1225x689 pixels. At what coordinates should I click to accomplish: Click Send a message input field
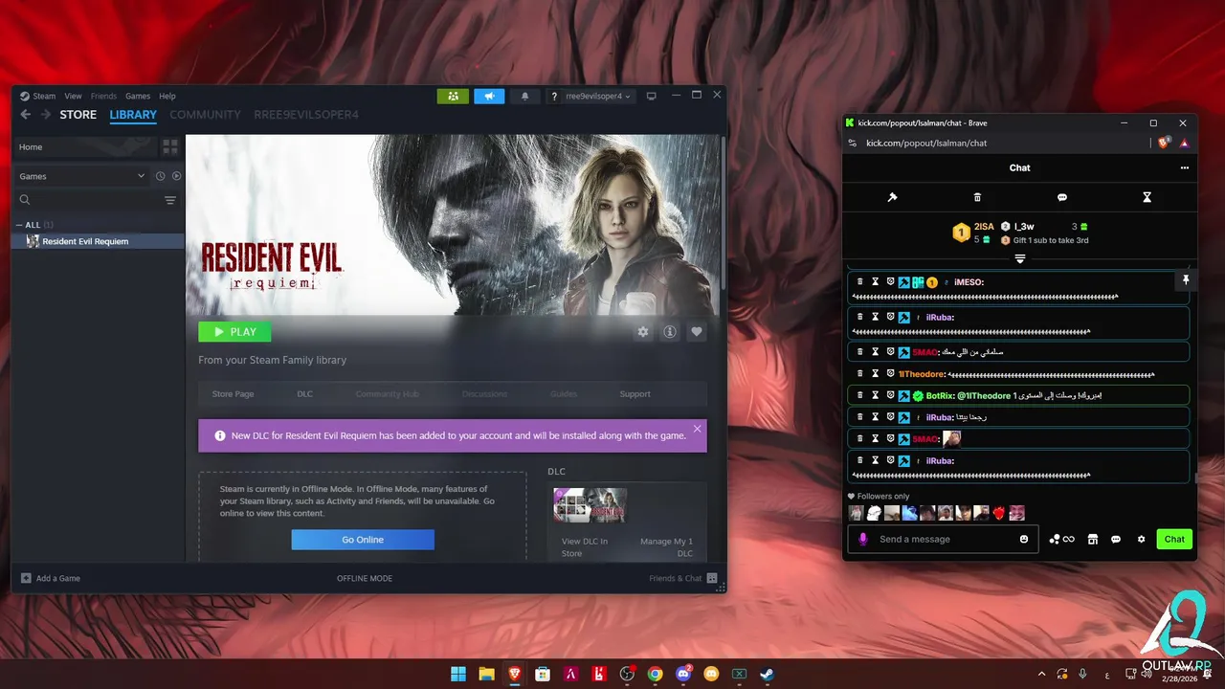click(945, 539)
